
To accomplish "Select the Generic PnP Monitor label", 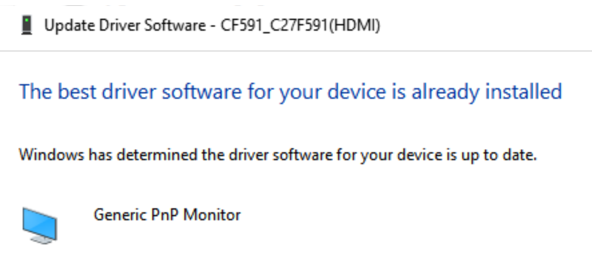I will (x=167, y=215).
